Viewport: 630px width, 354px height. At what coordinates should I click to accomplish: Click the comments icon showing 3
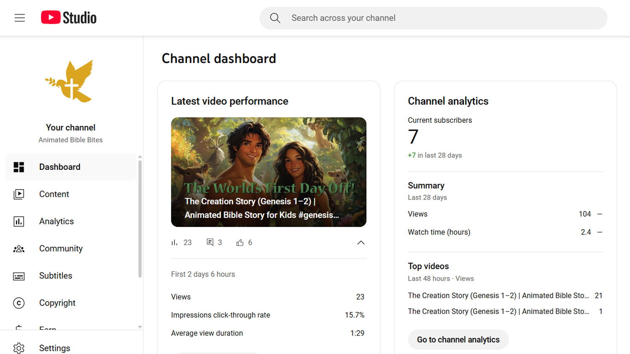click(210, 242)
